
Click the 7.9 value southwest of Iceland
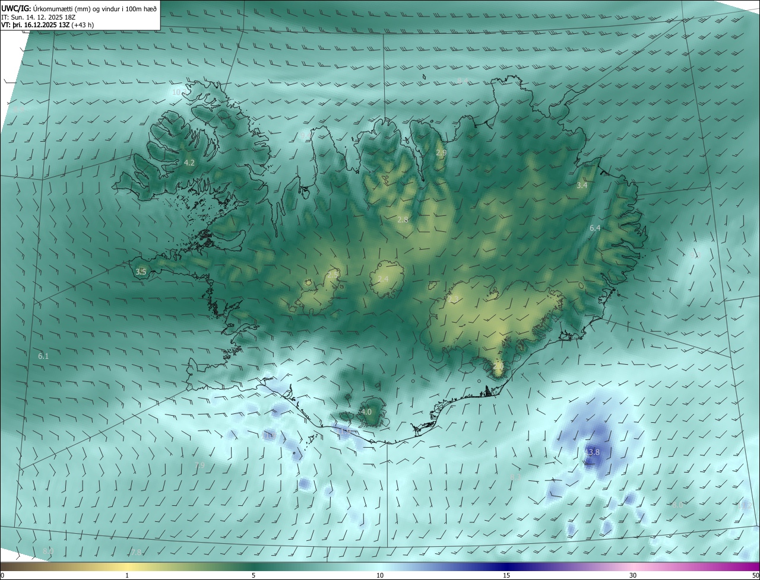[199, 466]
